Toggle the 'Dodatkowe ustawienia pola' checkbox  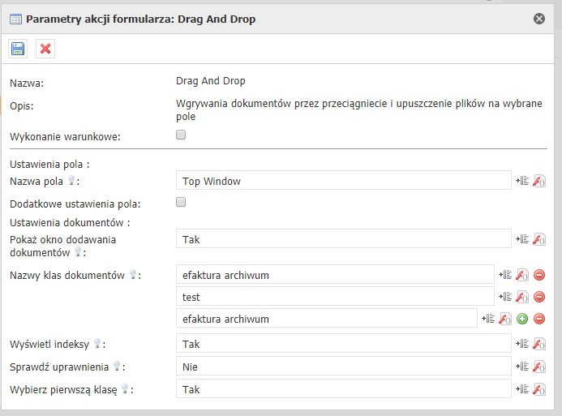[x=181, y=203]
